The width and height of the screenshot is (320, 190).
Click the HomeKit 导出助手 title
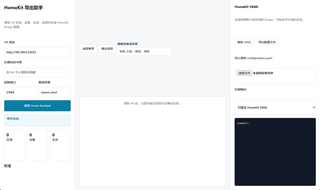pyautogui.click(x=23, y=8)
